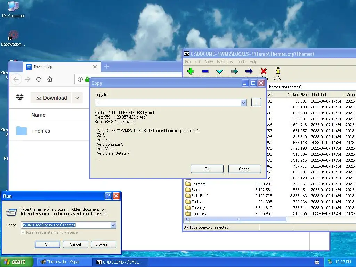Viewport: 356px width, 267px height.
Task: Open My Computer desktop icon
Action: [13, 9]
